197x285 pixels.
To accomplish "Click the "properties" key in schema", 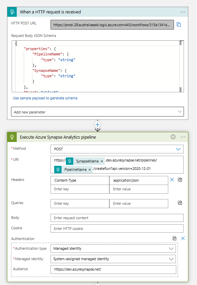I will click(37, 49).
